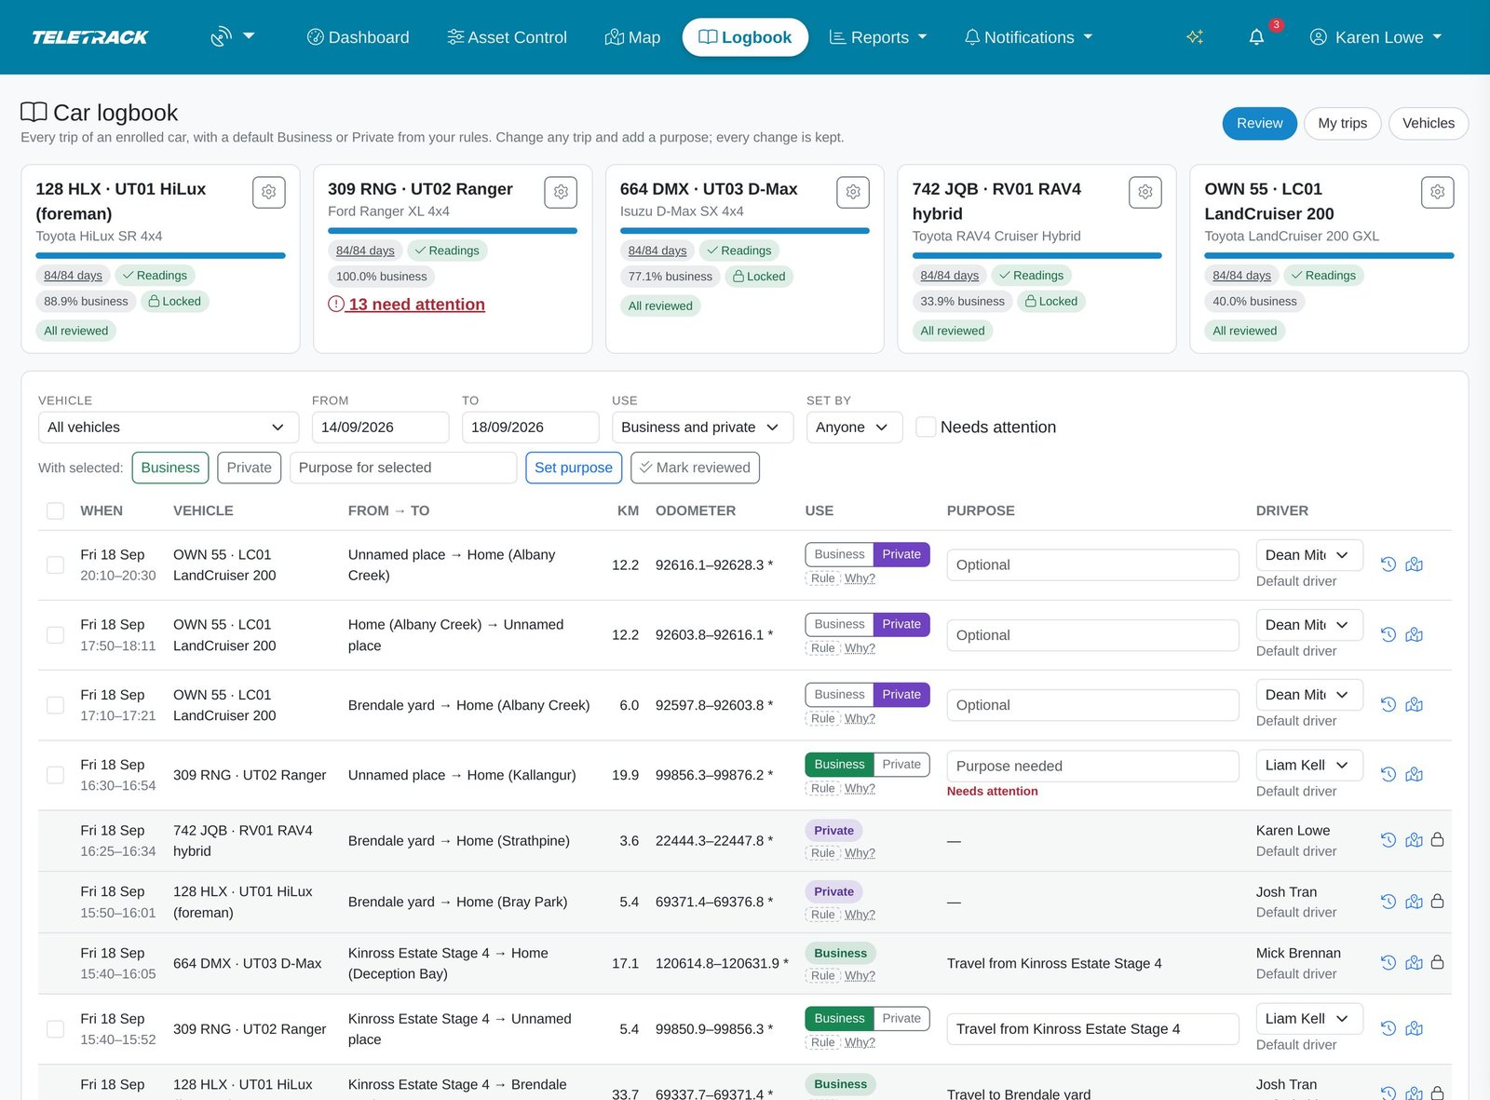View history for the 16:25–16:34 RAV4 trip
The width and height of the screenshot is (1490, 1100).
point(1388,840)
